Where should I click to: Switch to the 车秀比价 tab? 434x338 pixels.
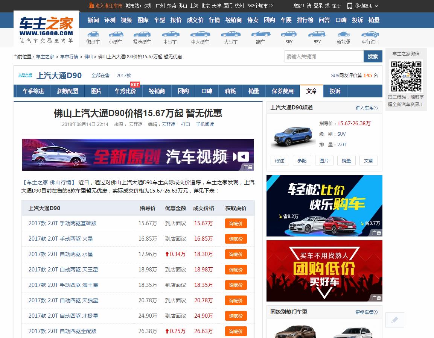click(x=125, y=91)
